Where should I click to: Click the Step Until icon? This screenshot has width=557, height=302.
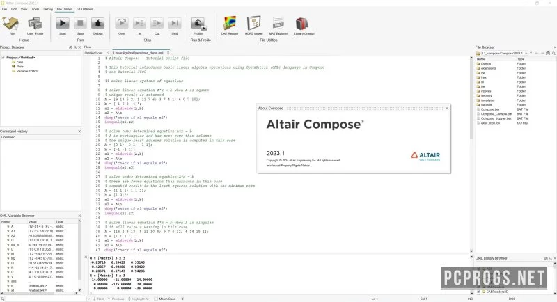[x=175, y=24]
